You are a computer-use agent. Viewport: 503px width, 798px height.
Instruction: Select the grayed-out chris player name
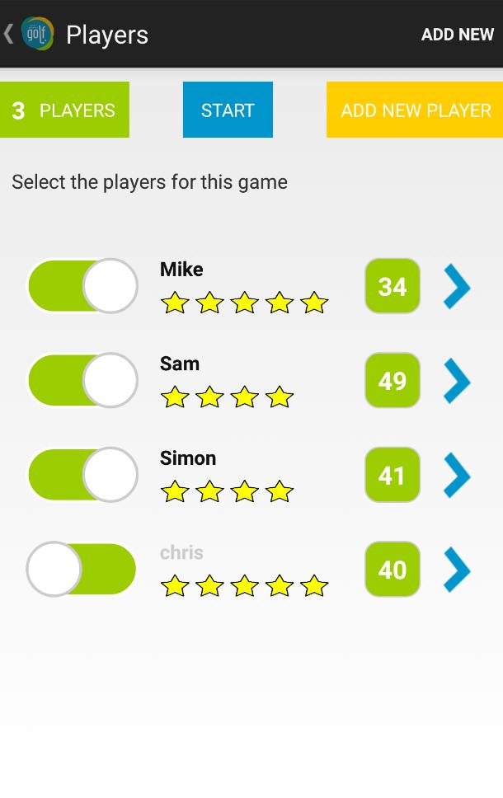coord(181,552)
